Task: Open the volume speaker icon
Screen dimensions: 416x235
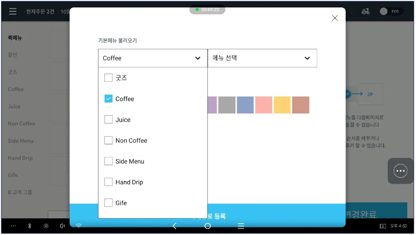Action: pos(62,226)
